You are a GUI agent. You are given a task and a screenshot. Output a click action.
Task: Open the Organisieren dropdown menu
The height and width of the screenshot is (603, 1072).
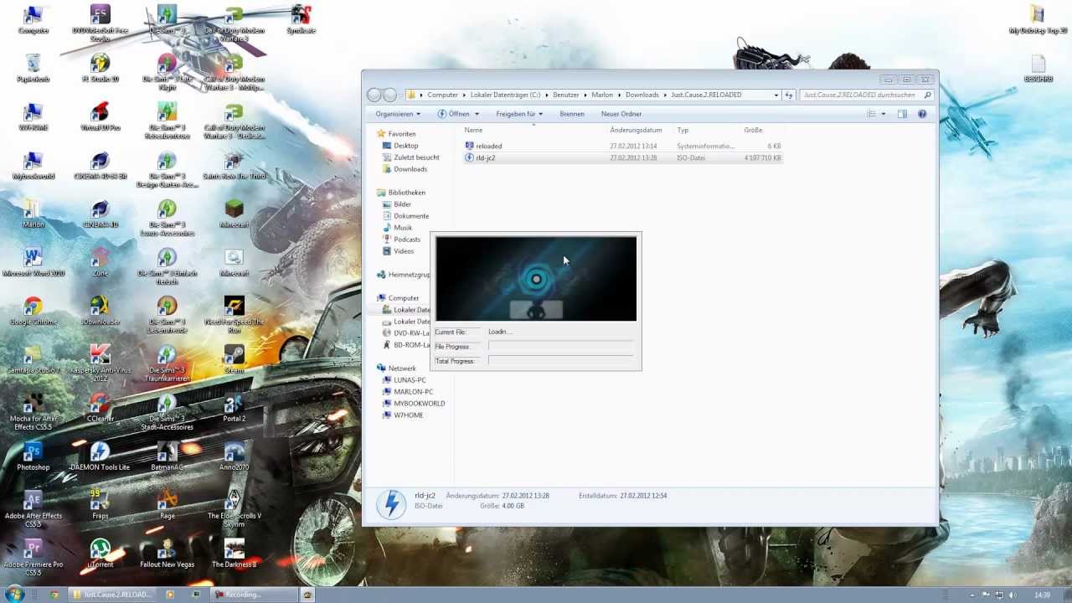(398, 114)
